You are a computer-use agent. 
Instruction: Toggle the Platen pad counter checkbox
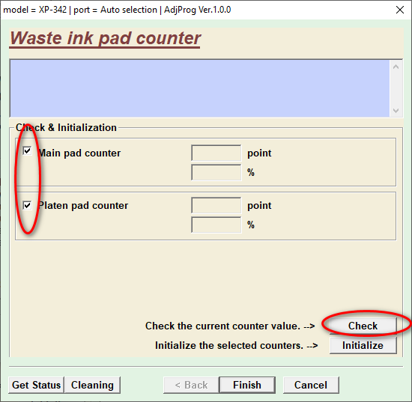tap(27, 205)
